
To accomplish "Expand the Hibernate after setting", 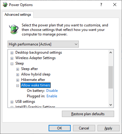I will pos(18,80).
